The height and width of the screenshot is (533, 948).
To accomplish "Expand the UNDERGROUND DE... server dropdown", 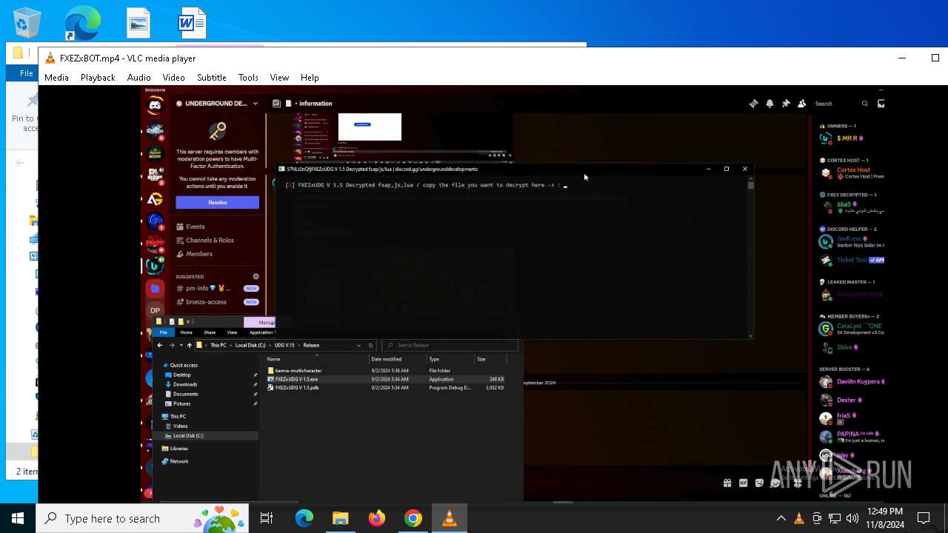I will 256,104.
